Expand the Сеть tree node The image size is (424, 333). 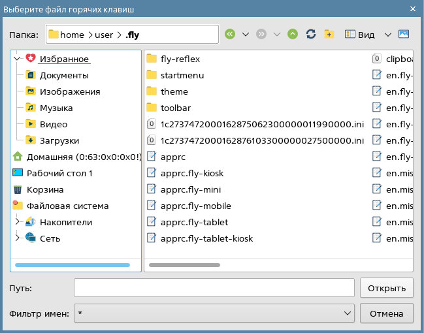click(x=17, y=238)
